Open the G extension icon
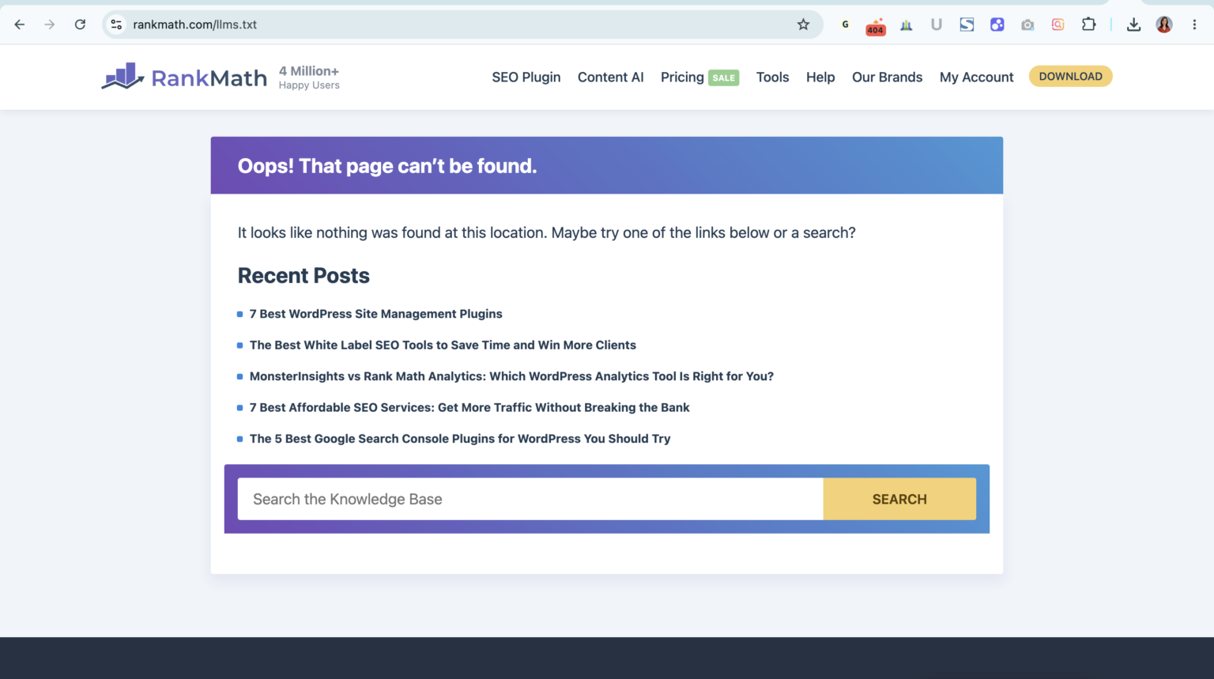 tap(845, 25)
